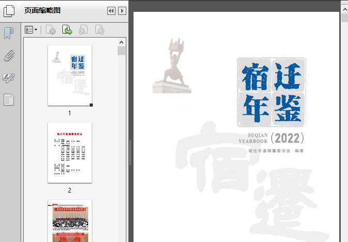The image size is (348, 242).
Task: Click the thumbnail resize handle on page 1
Action: click(x=91, y=105)
